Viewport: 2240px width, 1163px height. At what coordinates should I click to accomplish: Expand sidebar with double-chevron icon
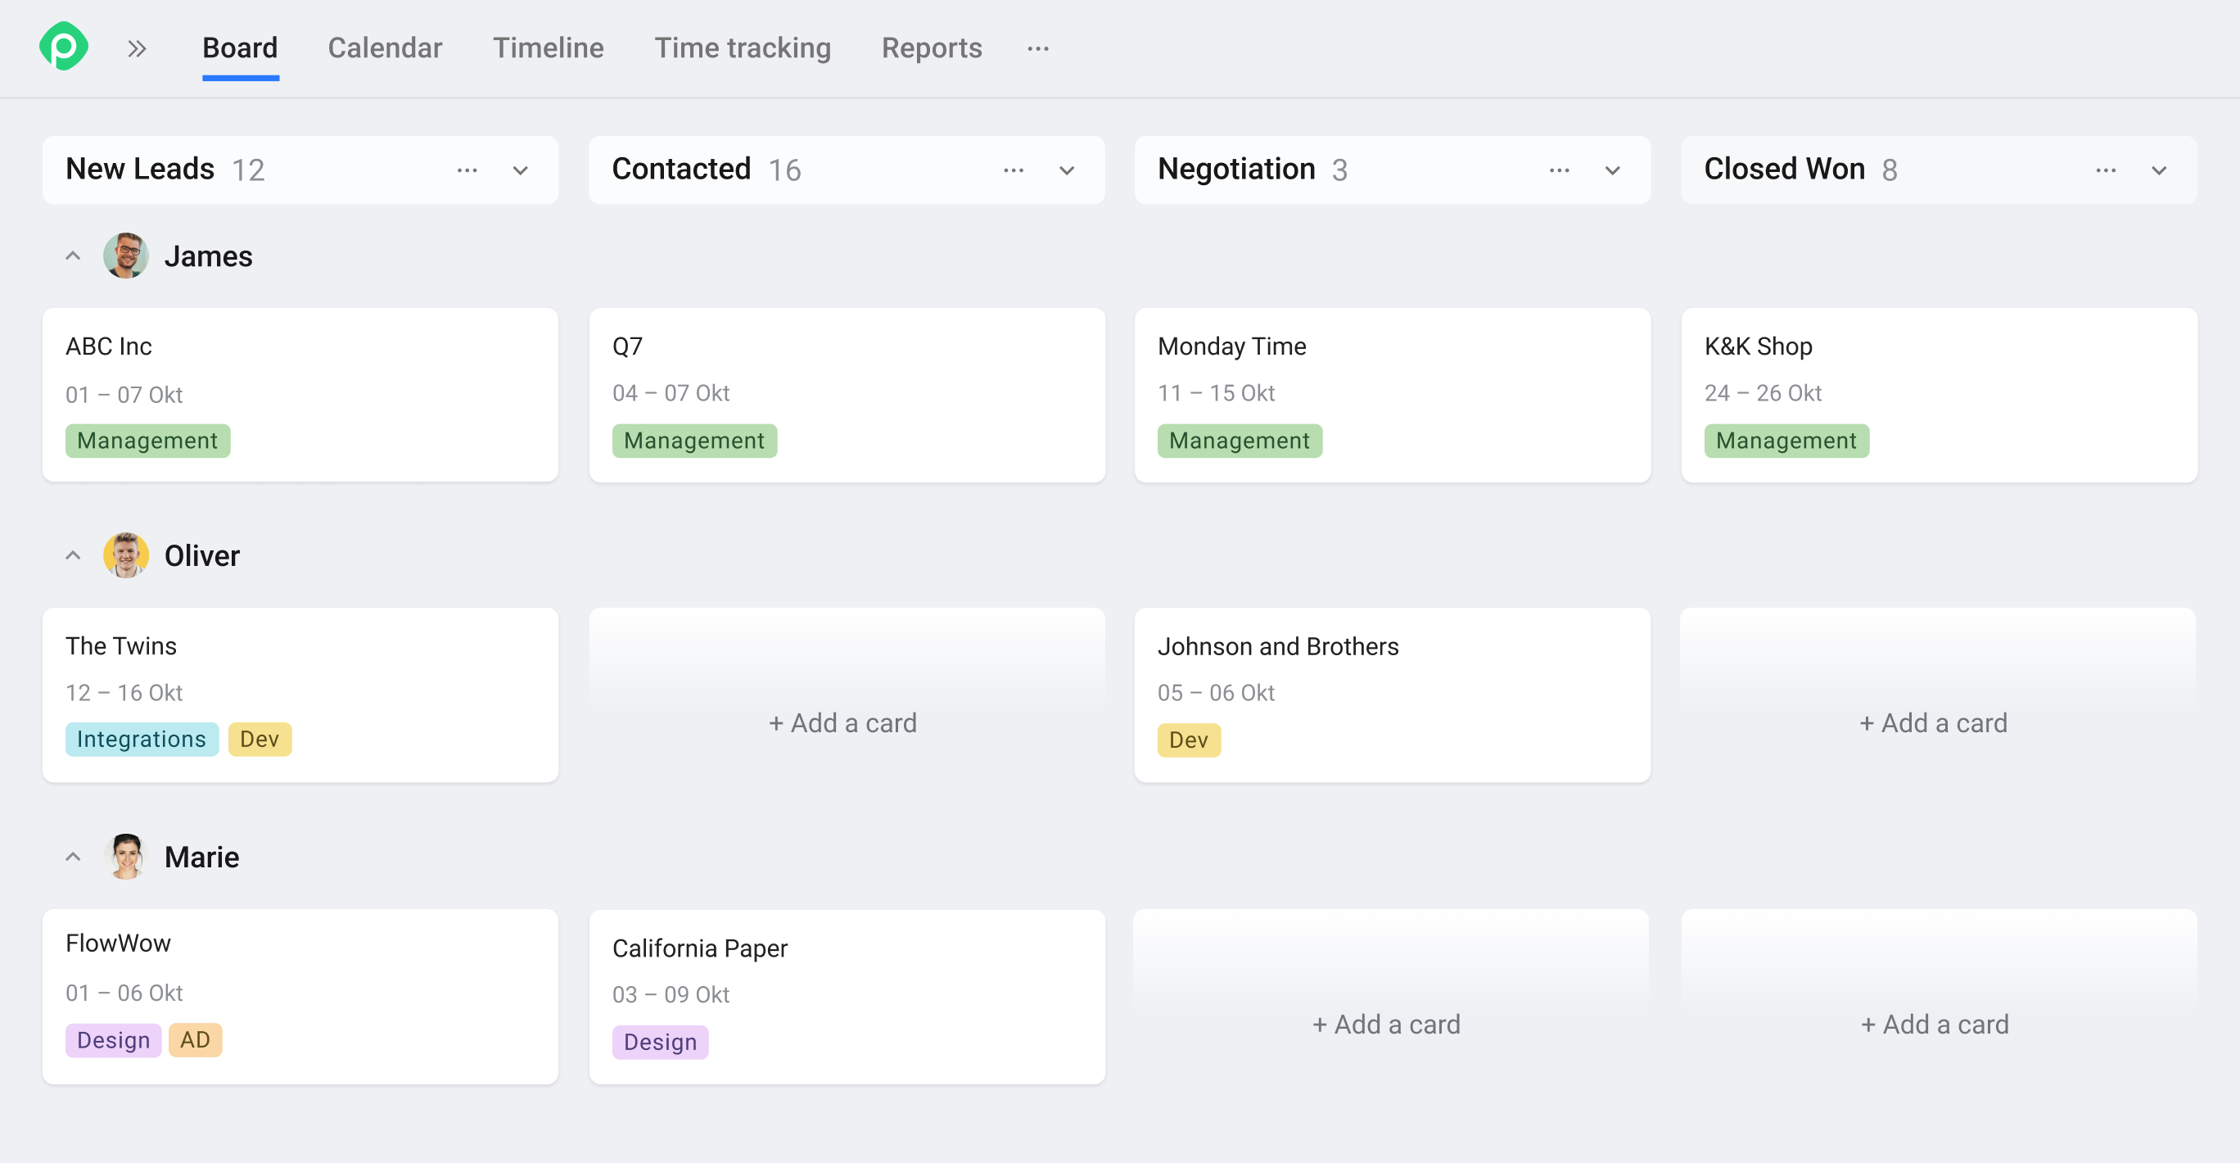point(137,48)
